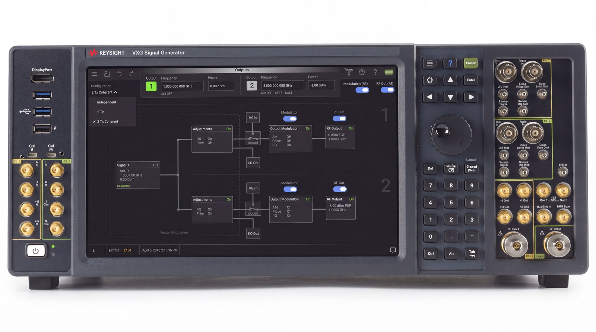Open channel 1 RF Output block
This screenshot has width=596, height=332.
coord(340,137)
